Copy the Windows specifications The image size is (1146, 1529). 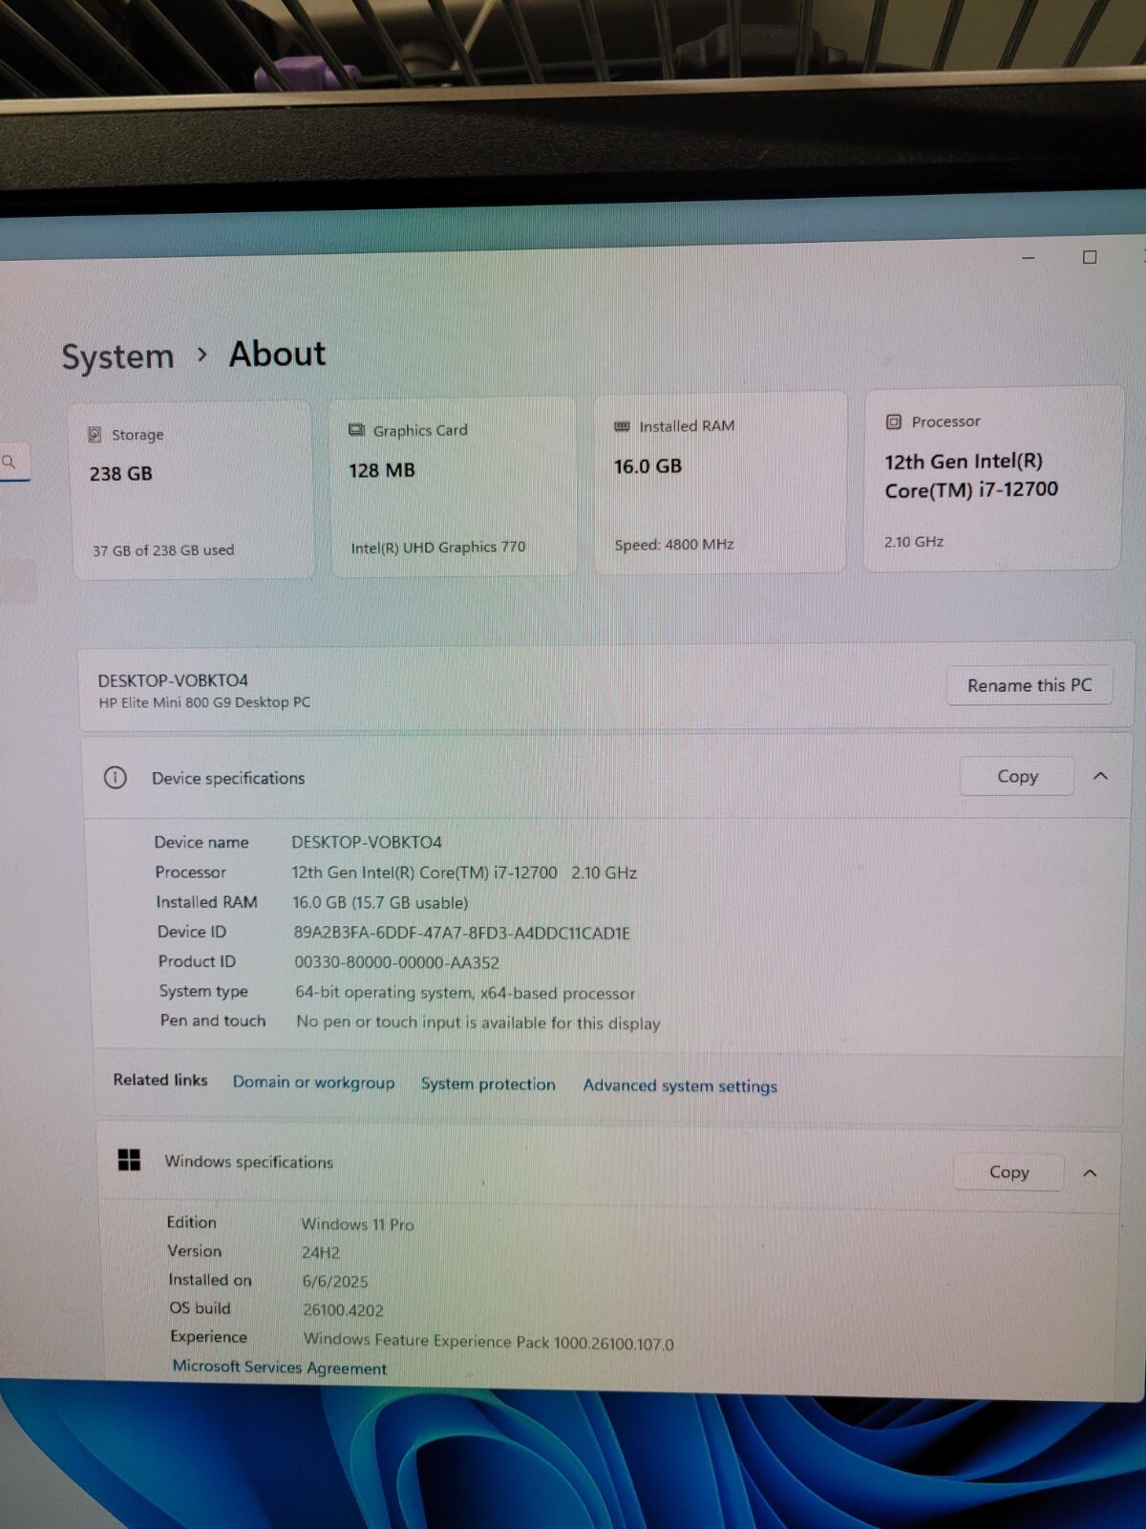(1008, 1172)
